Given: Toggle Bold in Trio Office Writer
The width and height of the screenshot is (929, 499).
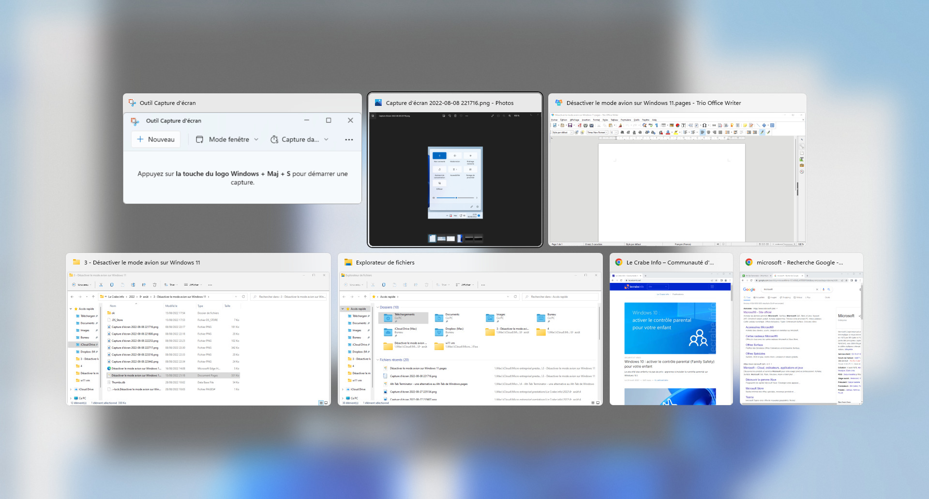Looking at the screenshot, I should pos(622,132).
